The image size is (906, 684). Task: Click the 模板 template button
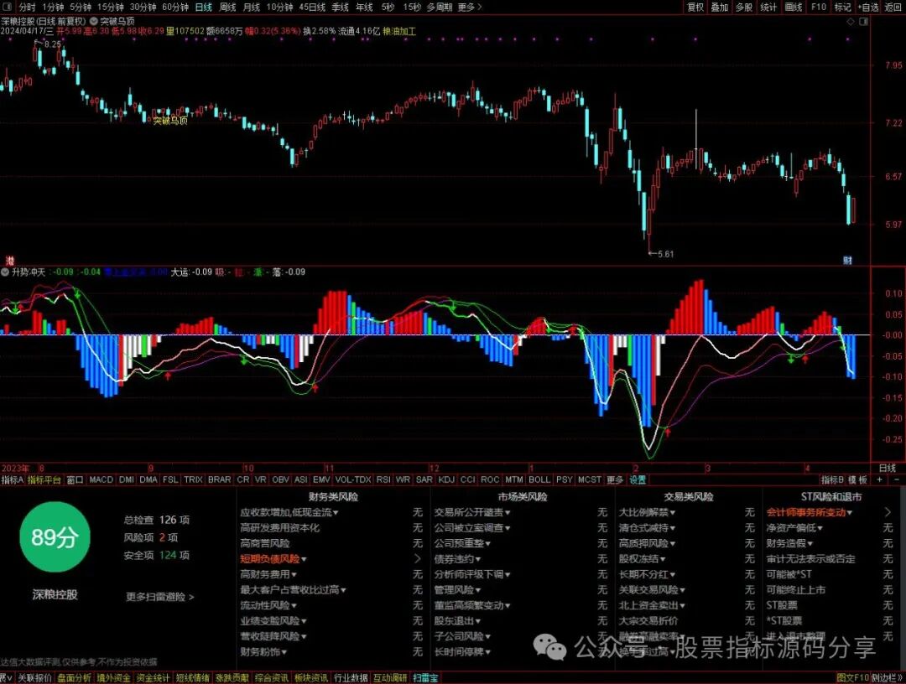(x=858, y=479)
